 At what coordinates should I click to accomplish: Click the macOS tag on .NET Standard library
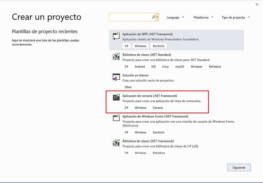180,66
